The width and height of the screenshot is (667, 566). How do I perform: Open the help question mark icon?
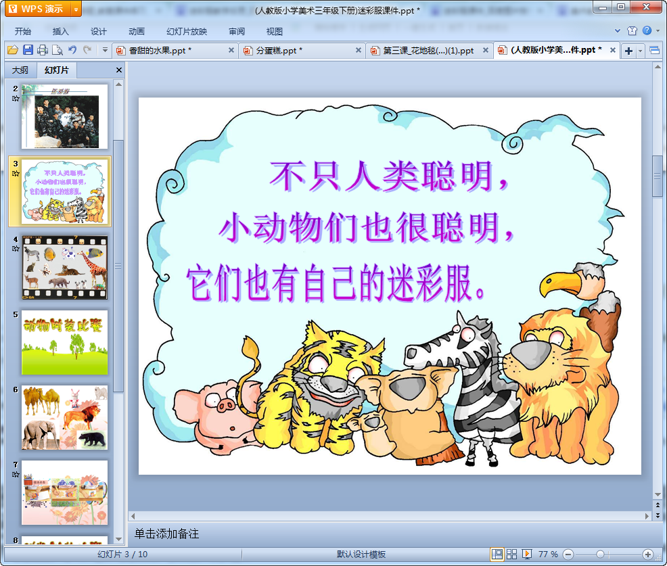pos(647,30)
